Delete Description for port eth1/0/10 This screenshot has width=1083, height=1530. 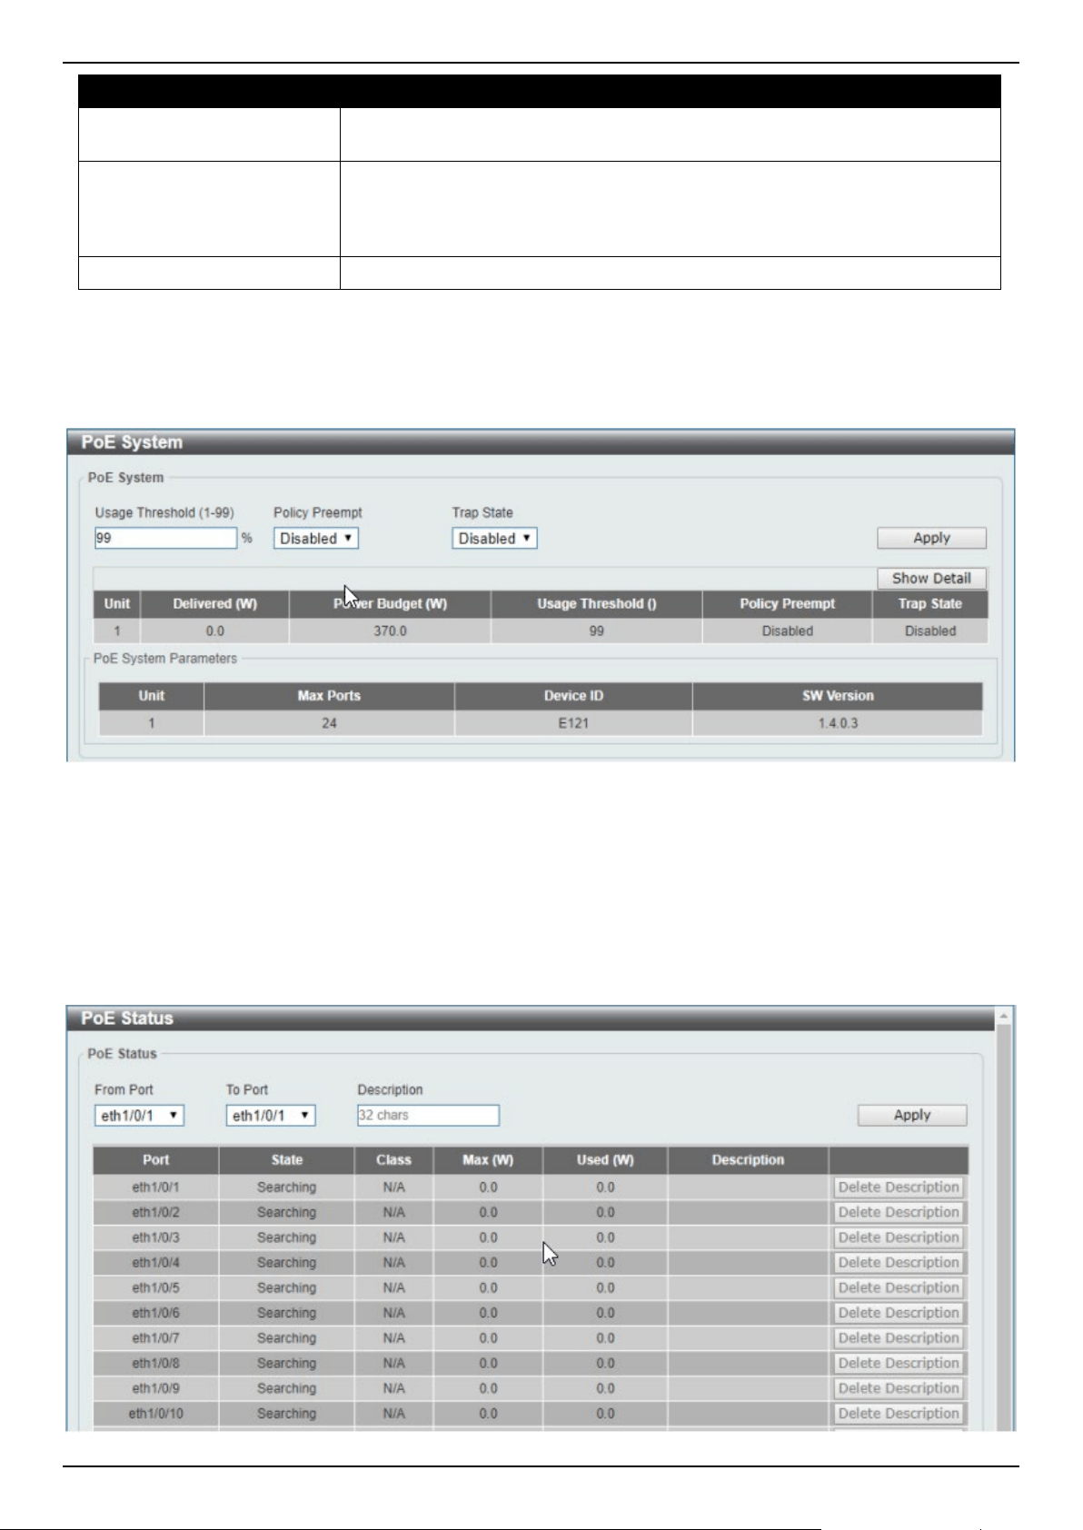[x=899, y=1414]
